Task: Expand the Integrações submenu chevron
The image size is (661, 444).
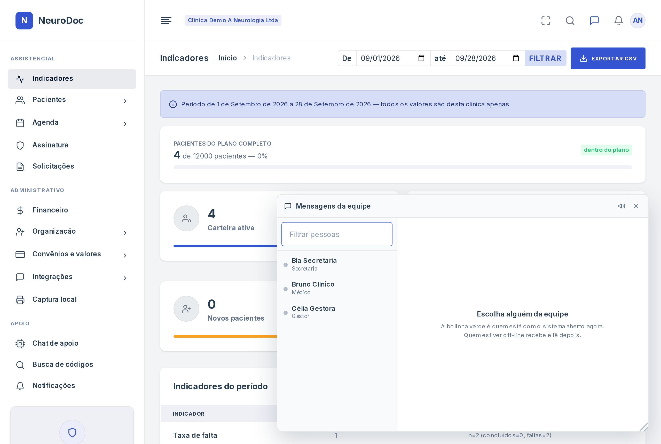Action: tap(125, 278)
